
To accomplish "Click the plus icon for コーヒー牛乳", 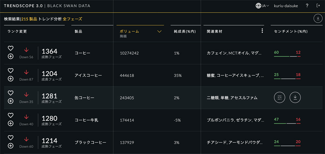I will [10, 123].
